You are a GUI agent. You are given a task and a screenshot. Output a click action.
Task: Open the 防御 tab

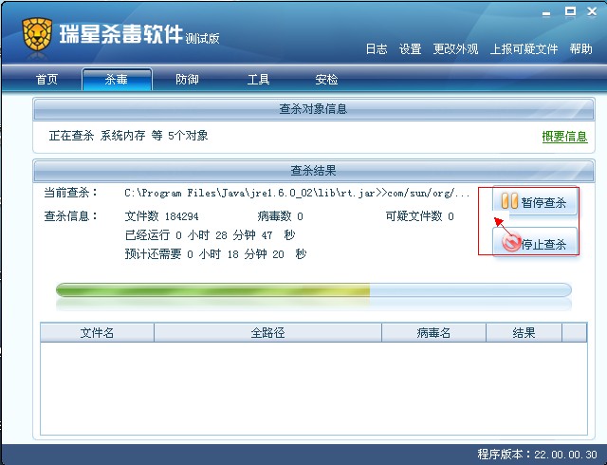point(187,80)
